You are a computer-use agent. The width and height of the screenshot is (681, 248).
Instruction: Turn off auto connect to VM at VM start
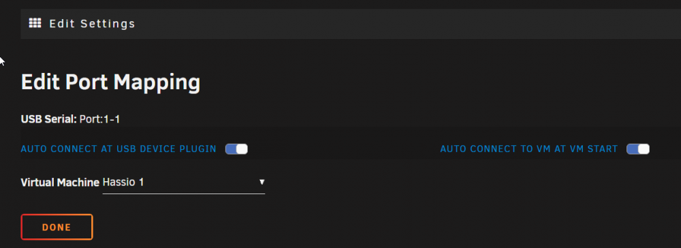pos(637,149)
